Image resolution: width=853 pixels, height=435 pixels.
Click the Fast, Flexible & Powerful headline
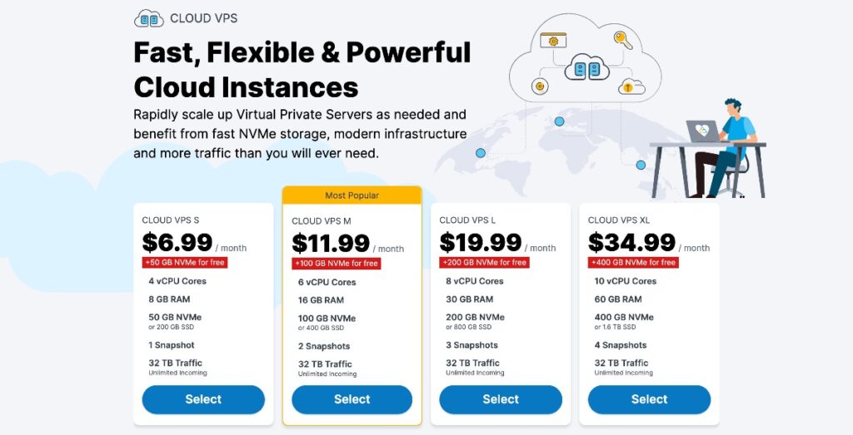[302, 52]
